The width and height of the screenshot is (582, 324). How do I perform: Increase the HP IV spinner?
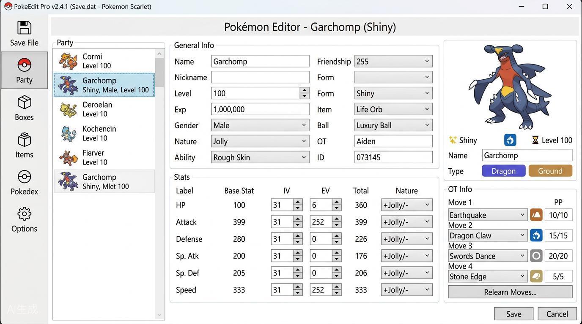298,202
